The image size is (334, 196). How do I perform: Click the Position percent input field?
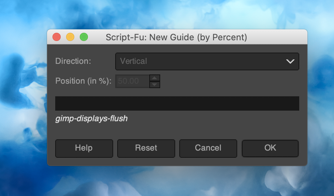click(x=133, y=81)
